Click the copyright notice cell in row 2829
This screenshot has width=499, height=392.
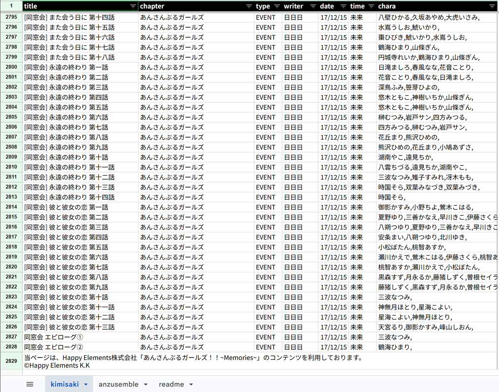tap(261, 361)
